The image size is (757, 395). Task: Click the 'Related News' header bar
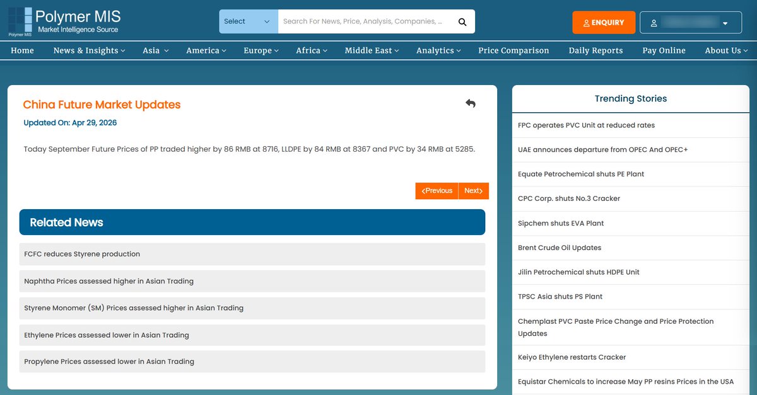click(x=252, y=222)
